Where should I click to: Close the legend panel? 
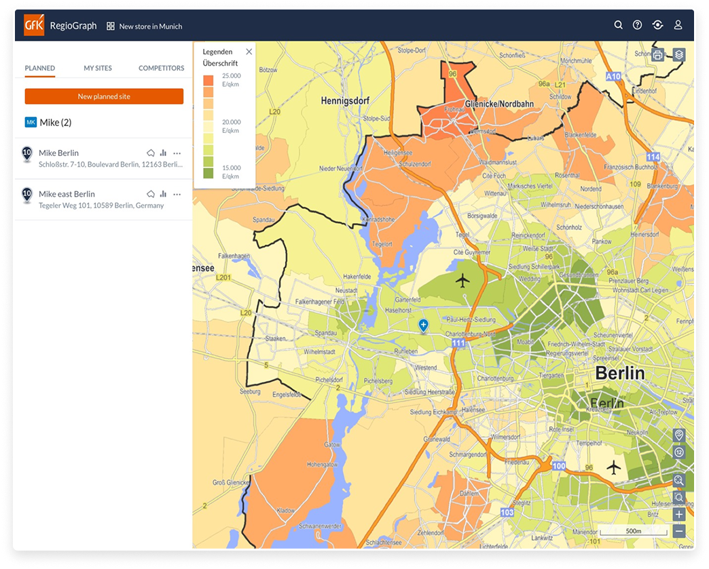[249, 52]
